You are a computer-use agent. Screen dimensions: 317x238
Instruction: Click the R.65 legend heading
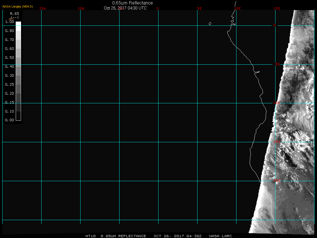pos(15,14)
